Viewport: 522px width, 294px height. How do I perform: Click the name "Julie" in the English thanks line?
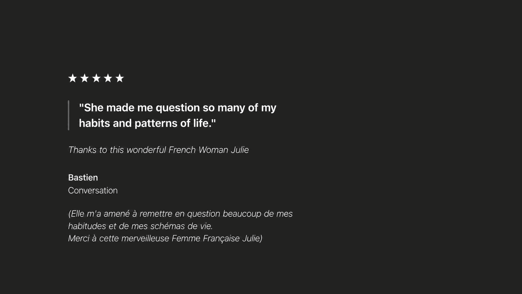[x=240, y=150]
